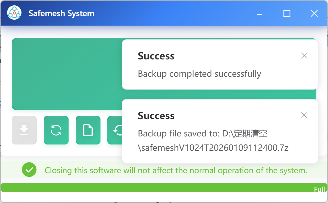Minimize the Safemesh System window
Screen dimensions: 328x203
click(x=259, y=13)
